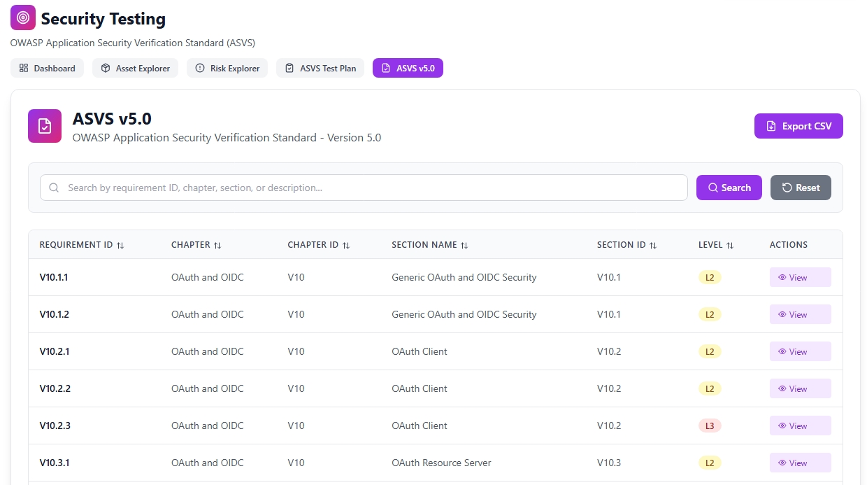This screenshot has height=485, width=867.
Task: Click section ID V10.1 in row V10.1.2
Action: [x=609, y=314]
